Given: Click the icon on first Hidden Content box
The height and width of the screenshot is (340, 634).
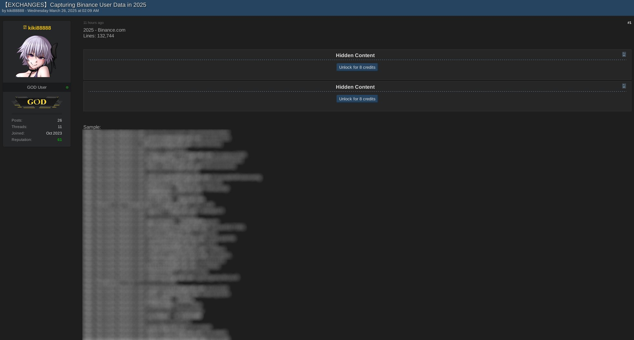Looking at the screenshot, I should click(624, 55).
